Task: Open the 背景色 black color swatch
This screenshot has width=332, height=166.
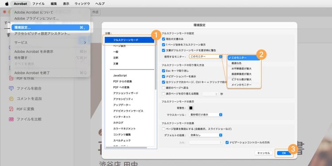Action: 191,108
